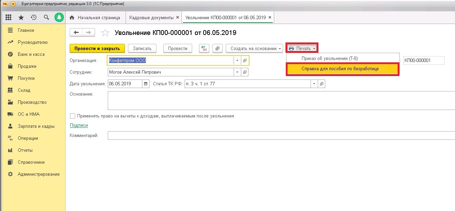Open calendar picker for Дата увольнения
The height and width of the screenshot is (211, 455).
[146, 84]
